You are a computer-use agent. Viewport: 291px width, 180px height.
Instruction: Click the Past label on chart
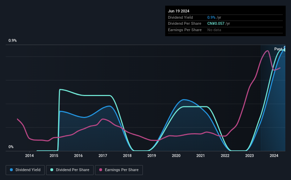point(278,49)
